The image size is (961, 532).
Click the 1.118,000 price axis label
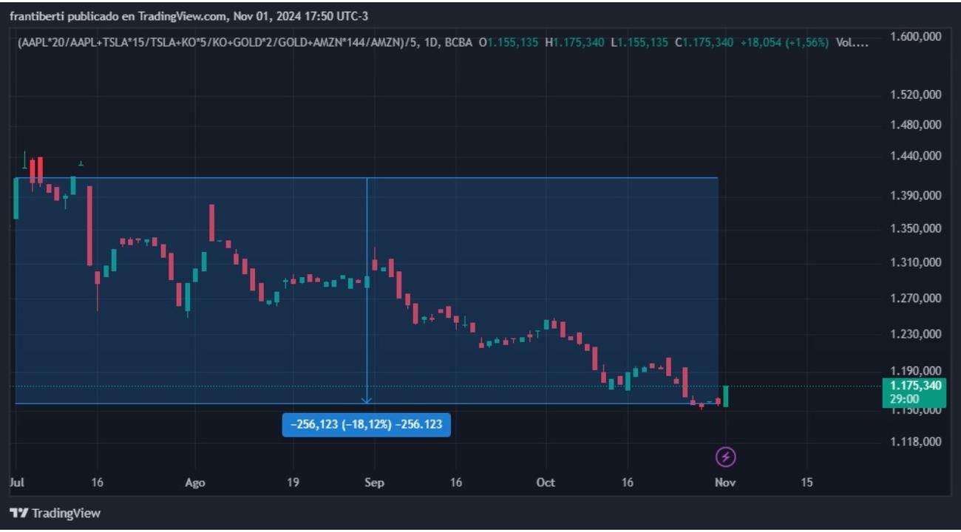(x=917, y=442)
